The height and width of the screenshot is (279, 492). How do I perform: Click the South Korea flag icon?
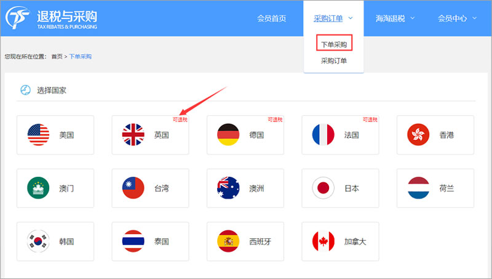point(38,241)
